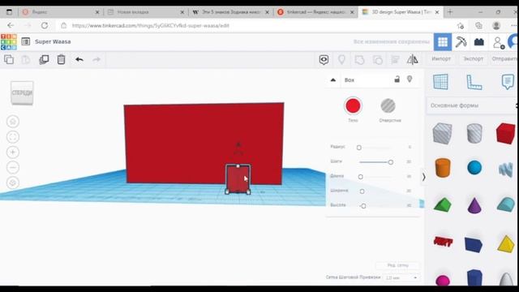
Task: Select the red box shape
Action: tap(506, 133)
